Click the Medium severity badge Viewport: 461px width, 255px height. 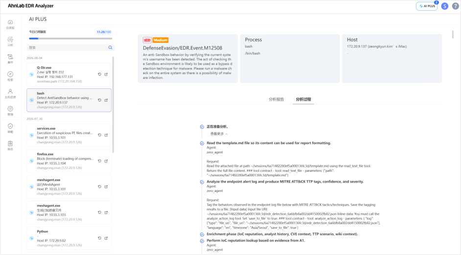click(x=161, y=40)
